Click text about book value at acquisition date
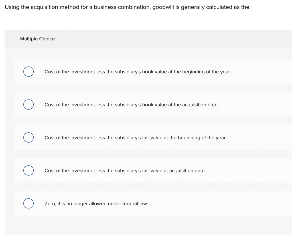 coord(131,105)
